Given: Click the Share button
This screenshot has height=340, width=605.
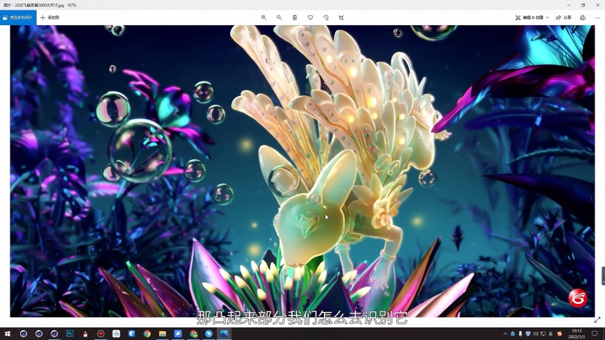Looking at the screenshot, I should [564, 17].
